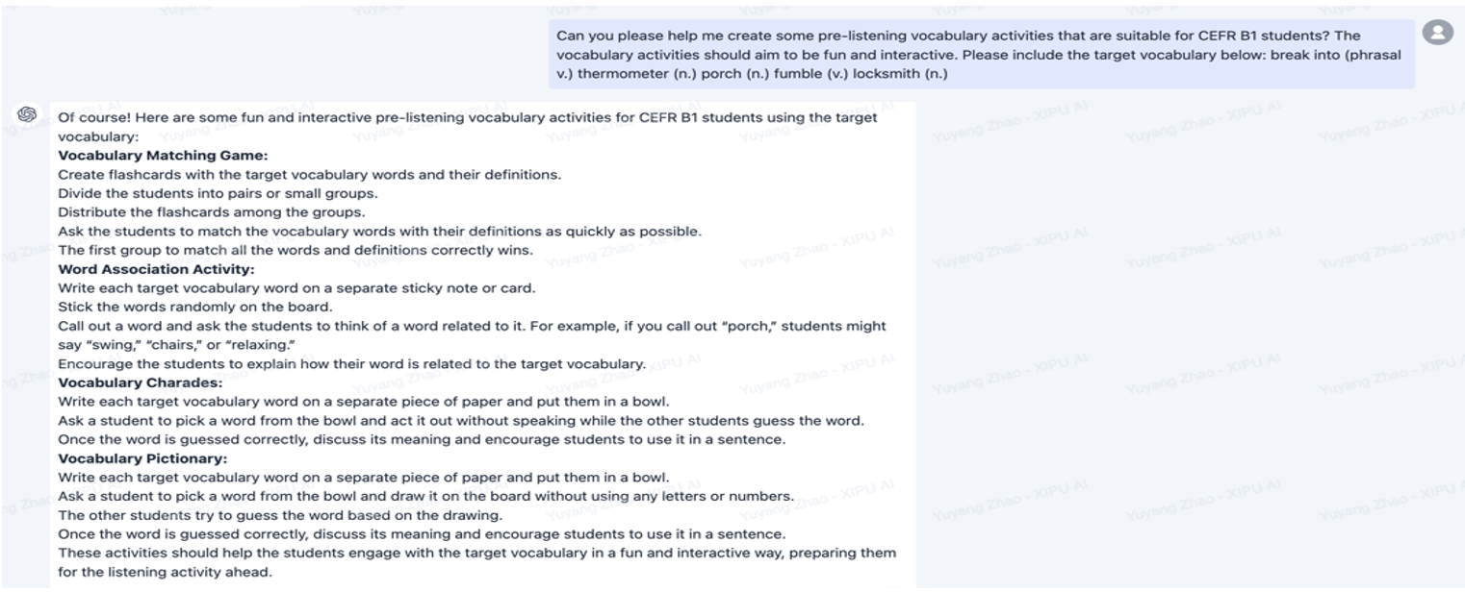
Task: Click the line "Ask a student to pick a word from the bowl and act it out"
Action: pos(460,421)
